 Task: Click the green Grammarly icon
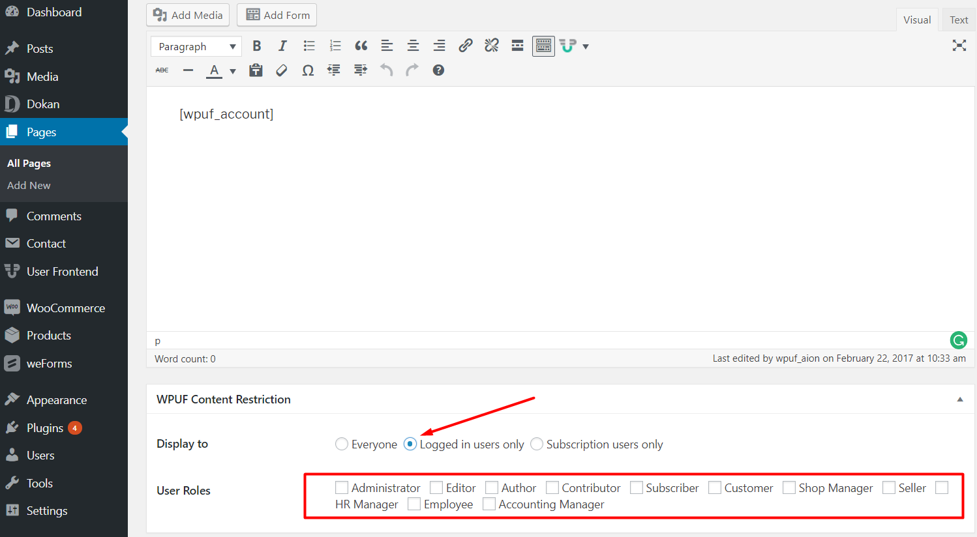point(958,340)
